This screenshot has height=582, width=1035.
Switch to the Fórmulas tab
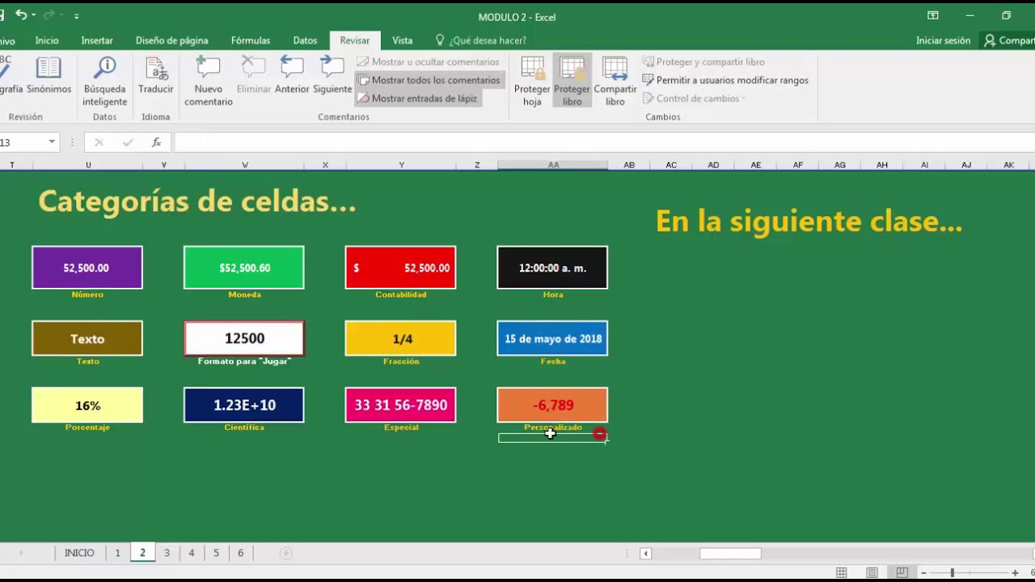pyautogui.click(x=251, y=40)
